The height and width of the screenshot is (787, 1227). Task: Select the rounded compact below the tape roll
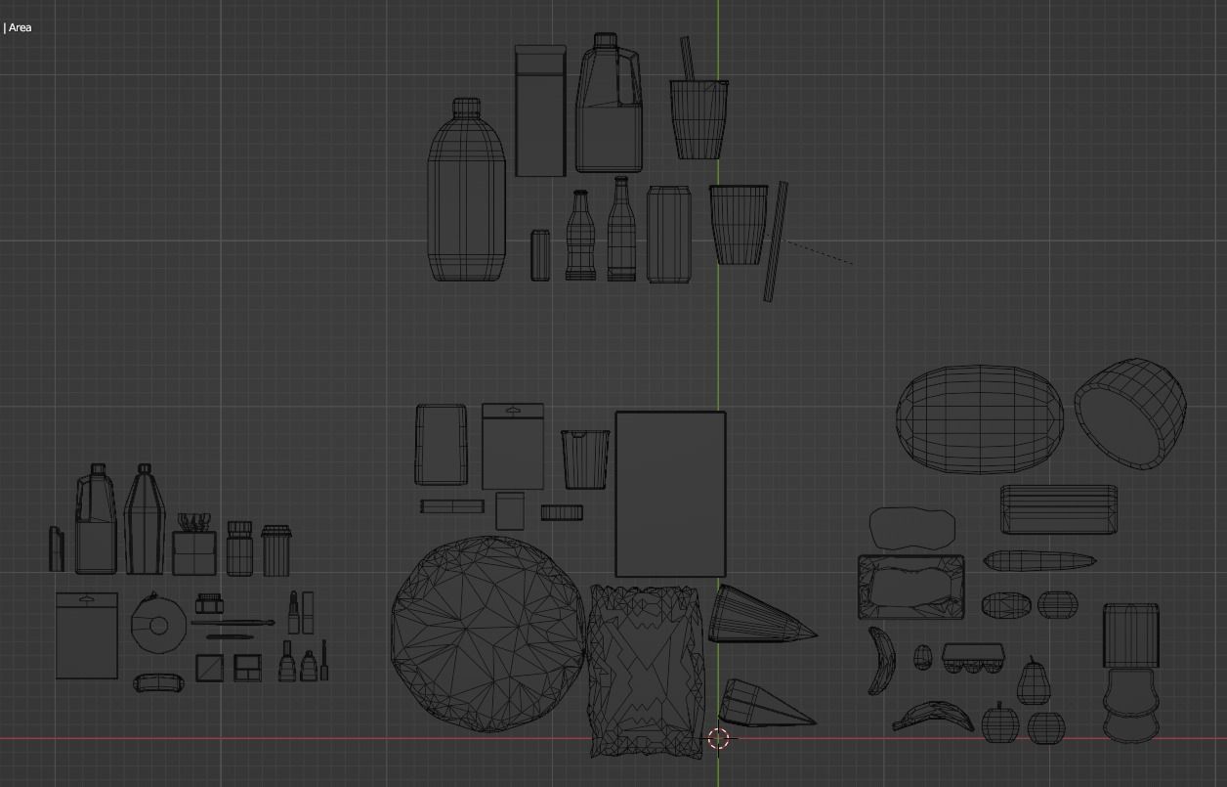pyautogui.click(x=157, y=681)
